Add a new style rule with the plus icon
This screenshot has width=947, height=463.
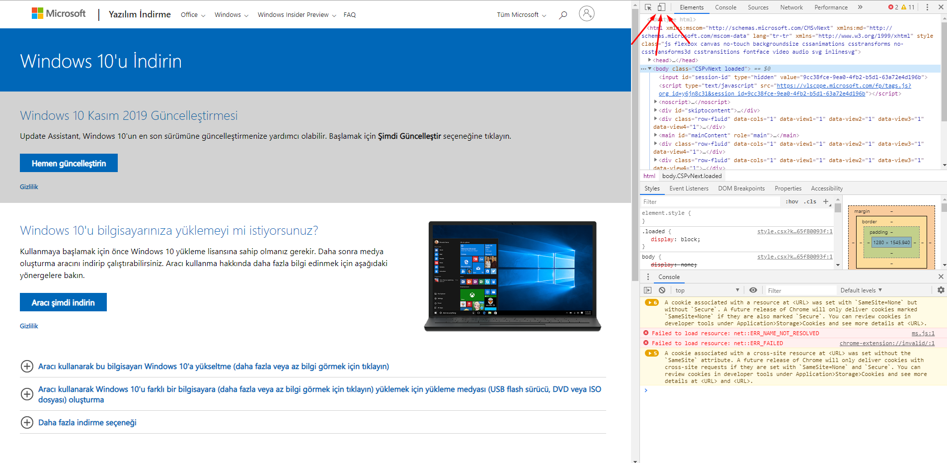click(x=826, y=201)
